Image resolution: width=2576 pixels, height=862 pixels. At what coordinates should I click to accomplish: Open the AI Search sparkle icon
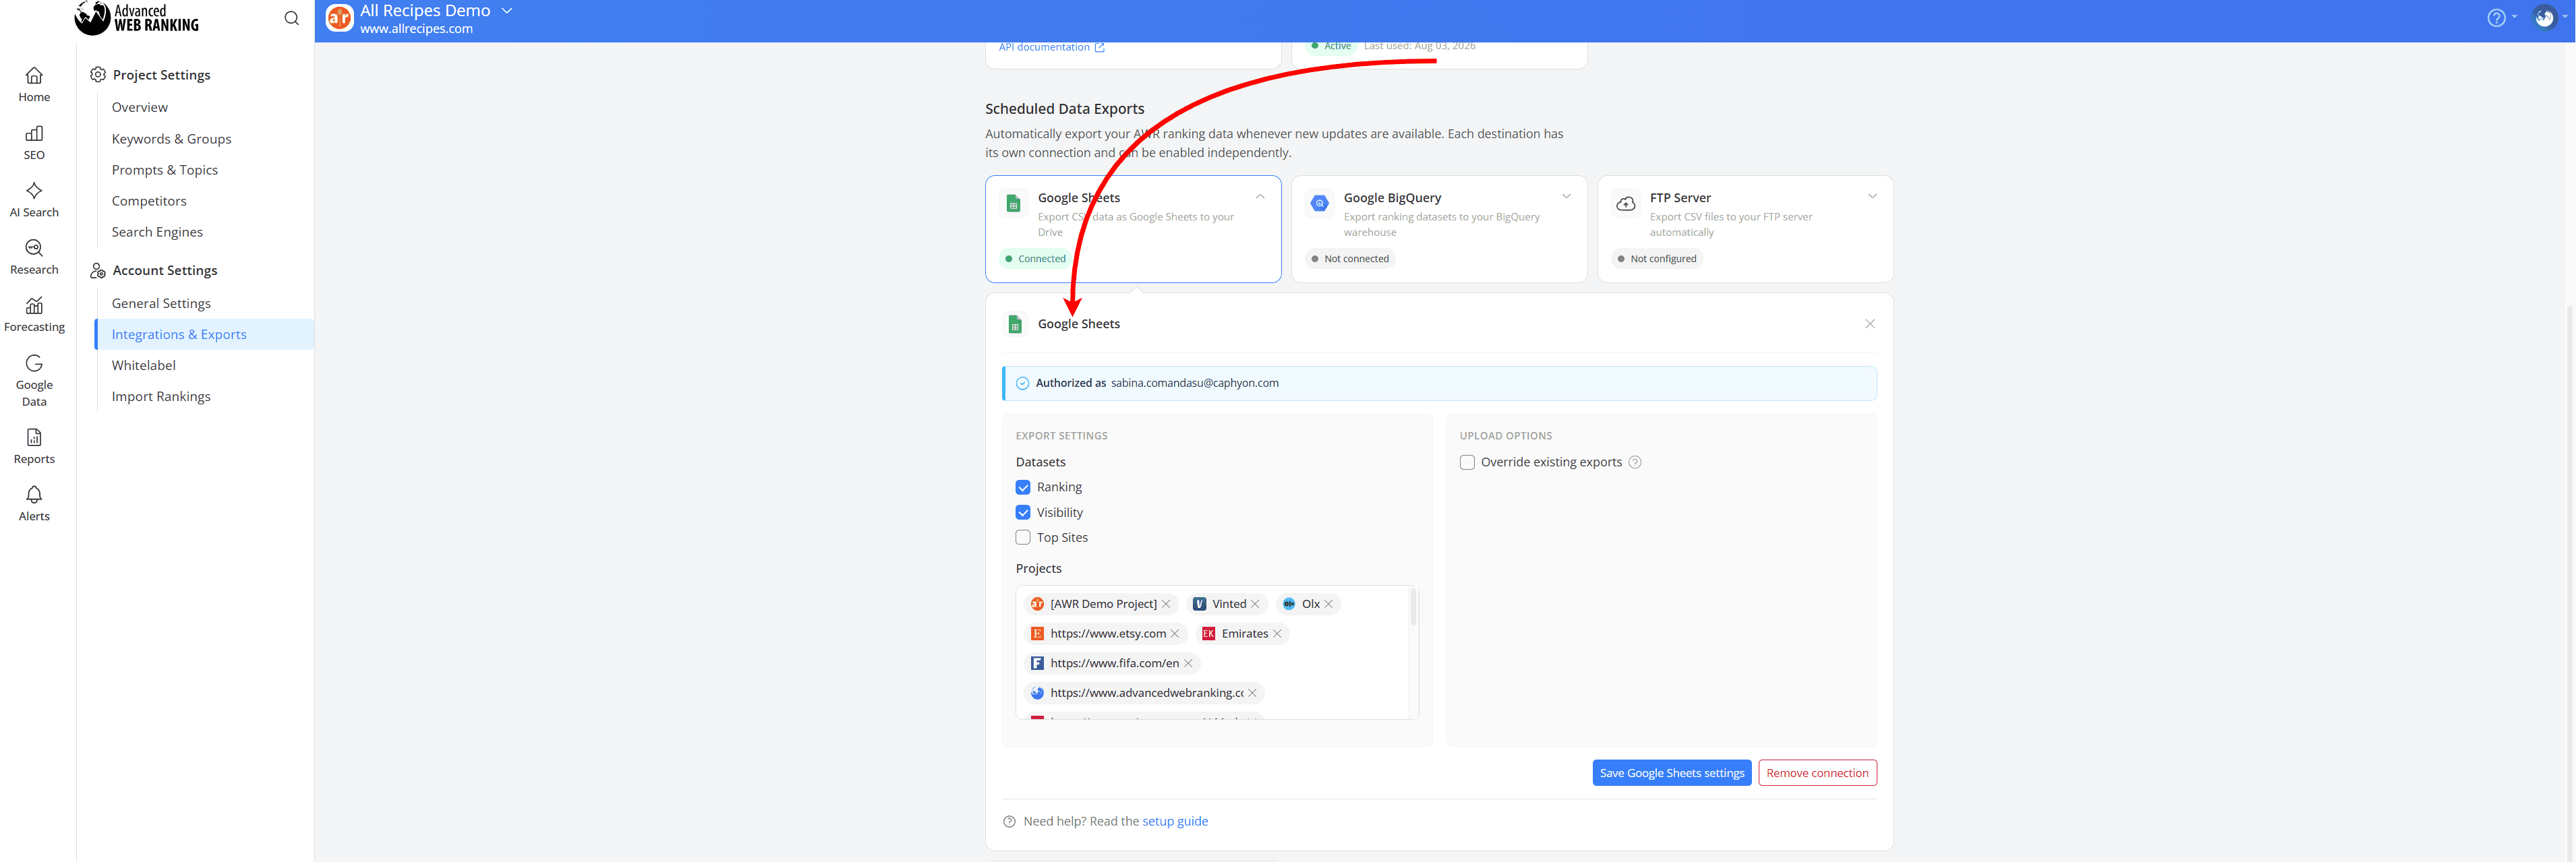(x=34, y=191)
